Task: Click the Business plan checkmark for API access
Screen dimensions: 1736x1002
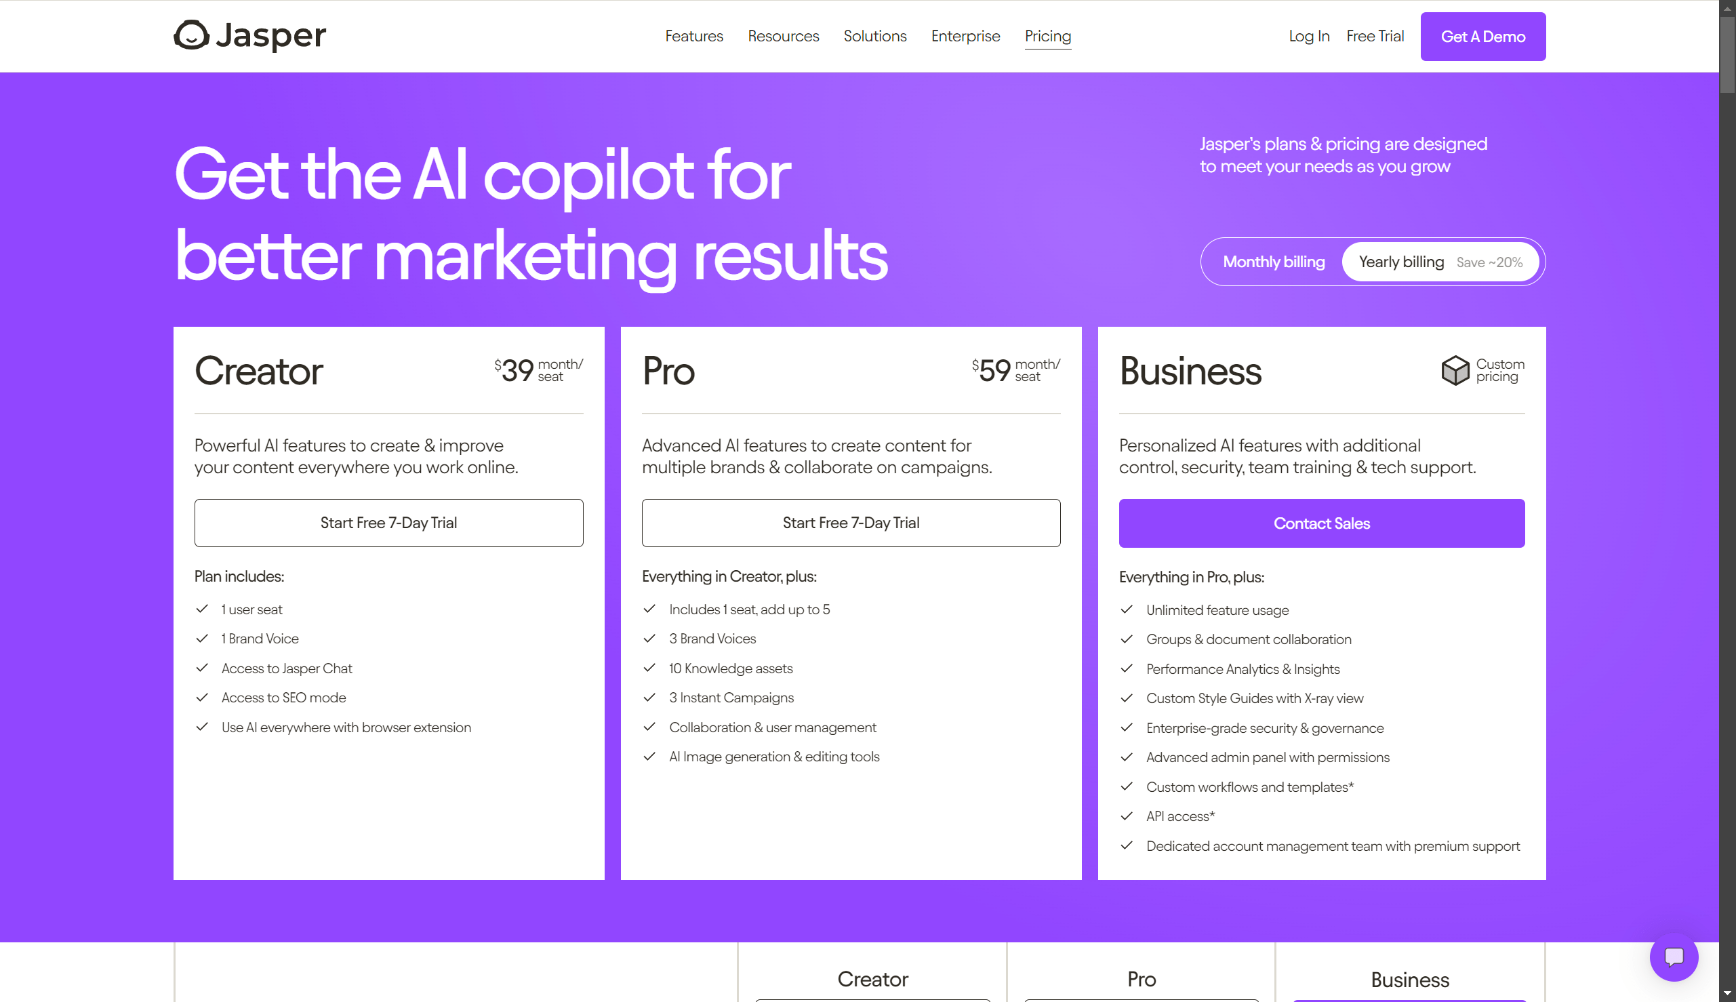Action: pyautogui.click(x=1125, y=816)
